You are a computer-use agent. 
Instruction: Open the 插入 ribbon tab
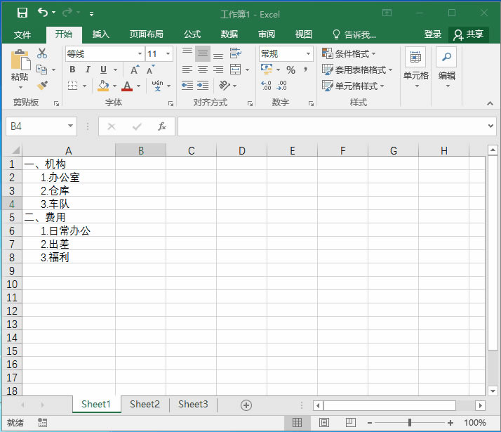pos(101,34)
